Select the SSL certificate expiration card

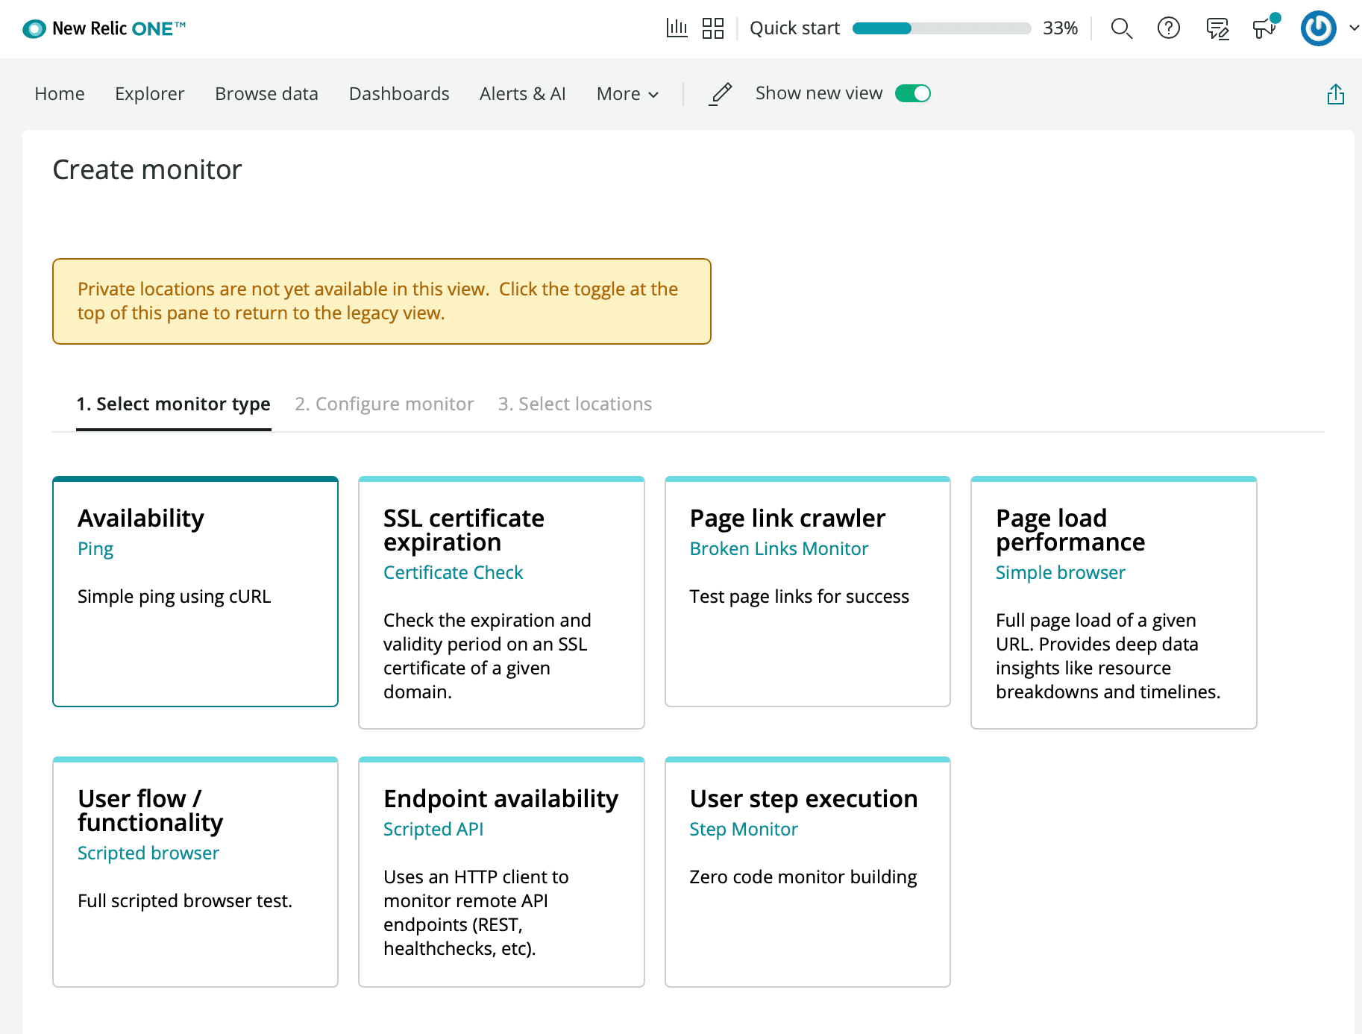[x=501, y=603]
